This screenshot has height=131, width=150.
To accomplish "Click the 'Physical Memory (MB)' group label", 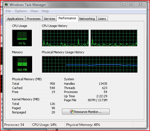I will 27,79.
